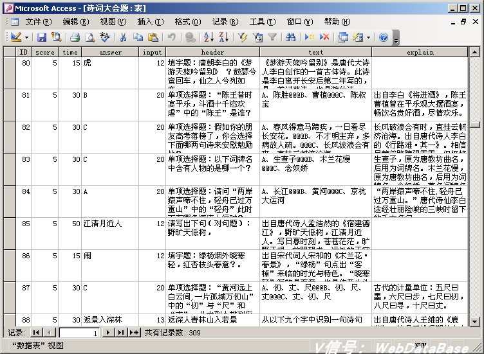Click the Delete Record toolbar icon
Image resolution: width=484 pixels, height=354 pixels.
click(x=324, y=37)
